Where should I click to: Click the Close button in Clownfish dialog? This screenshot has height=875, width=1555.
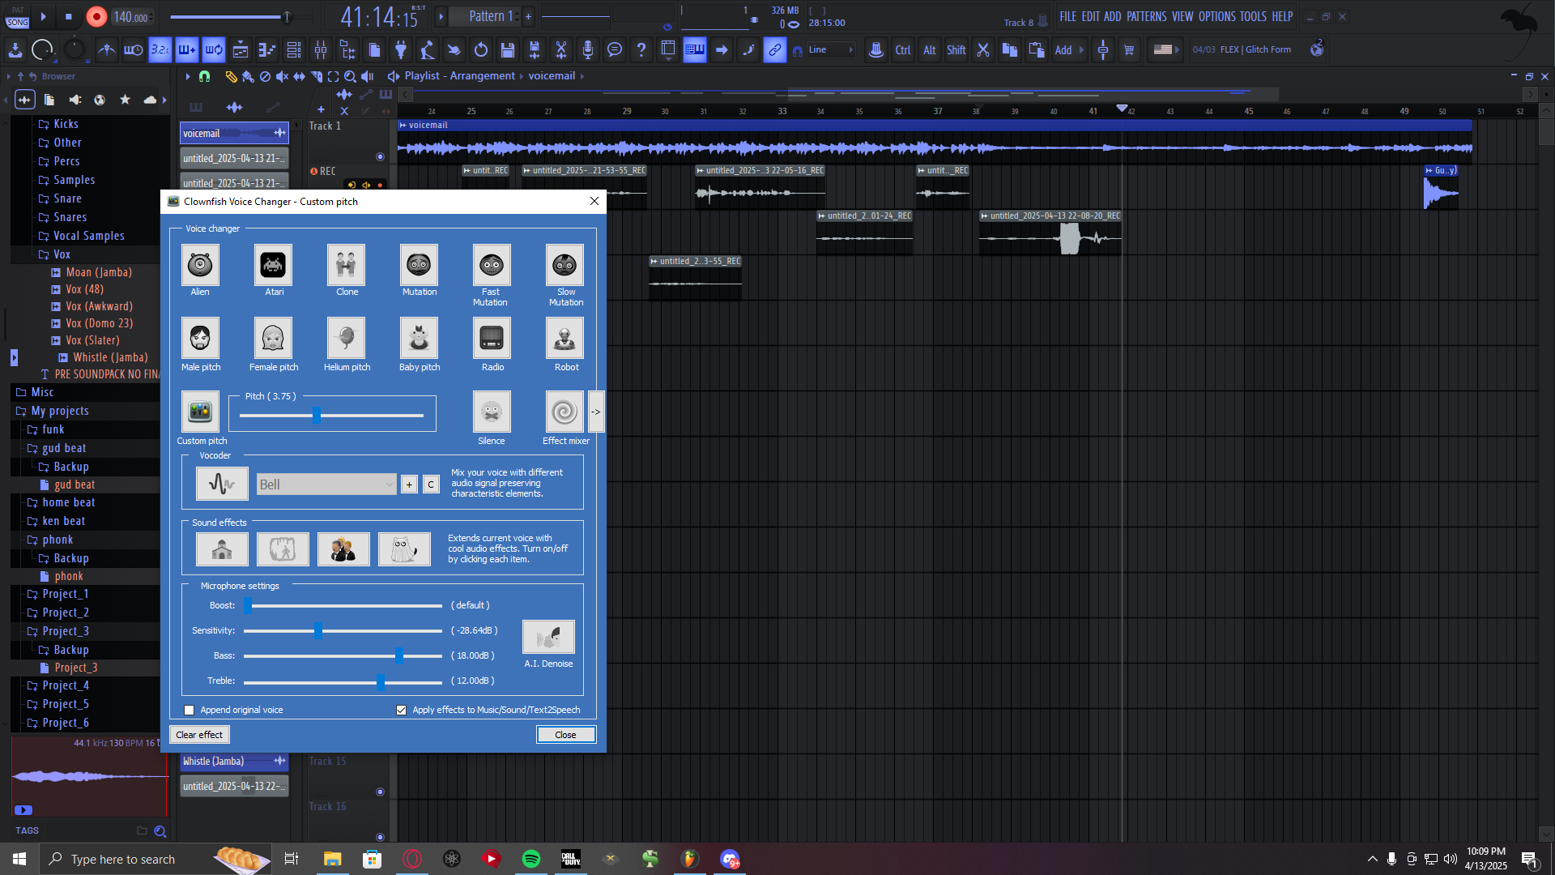click(x=565, y=735)
